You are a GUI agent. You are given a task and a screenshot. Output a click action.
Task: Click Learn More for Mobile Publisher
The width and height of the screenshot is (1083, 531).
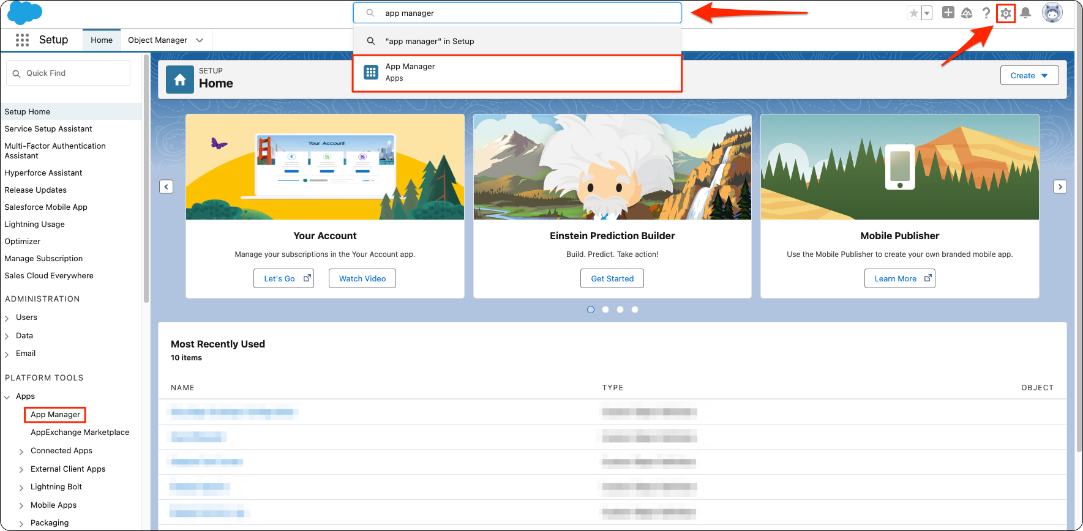click(900, 278)
